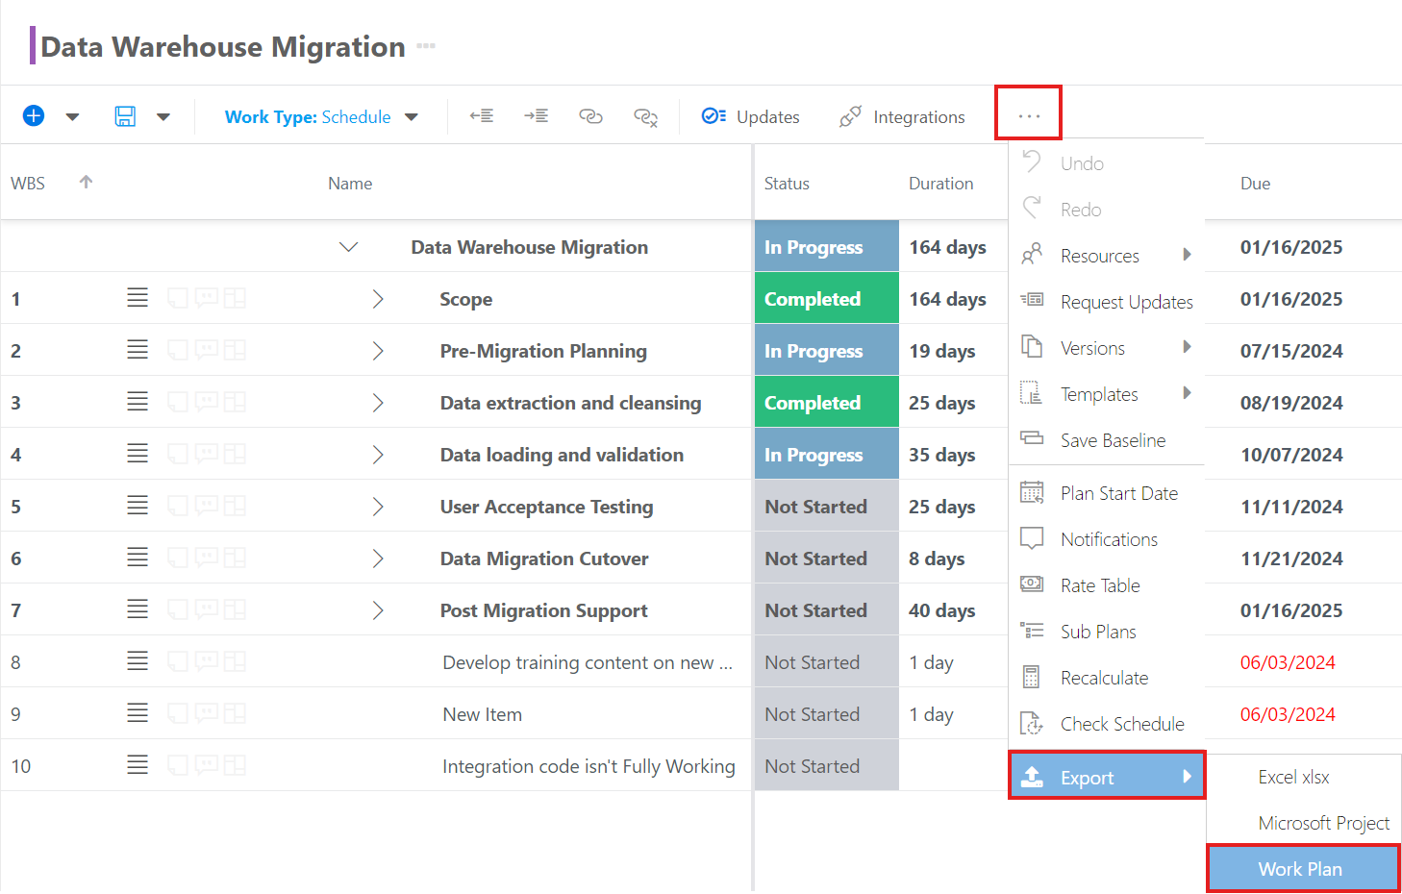This screenshot has width=1402, height=894.
Task: Expand the Post Migration Support row
Action: [378, 610]
